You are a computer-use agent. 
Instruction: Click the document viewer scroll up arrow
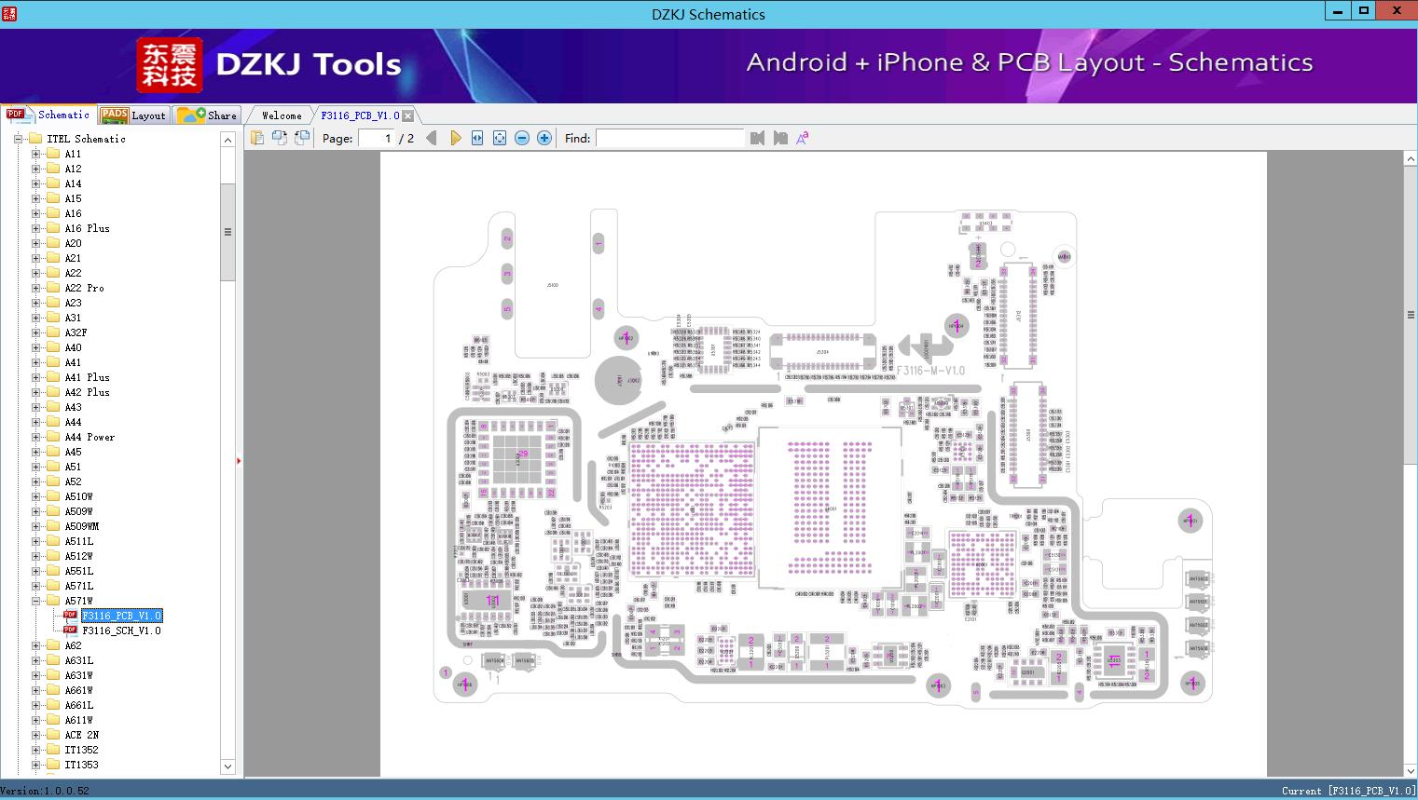(1411, 159)
